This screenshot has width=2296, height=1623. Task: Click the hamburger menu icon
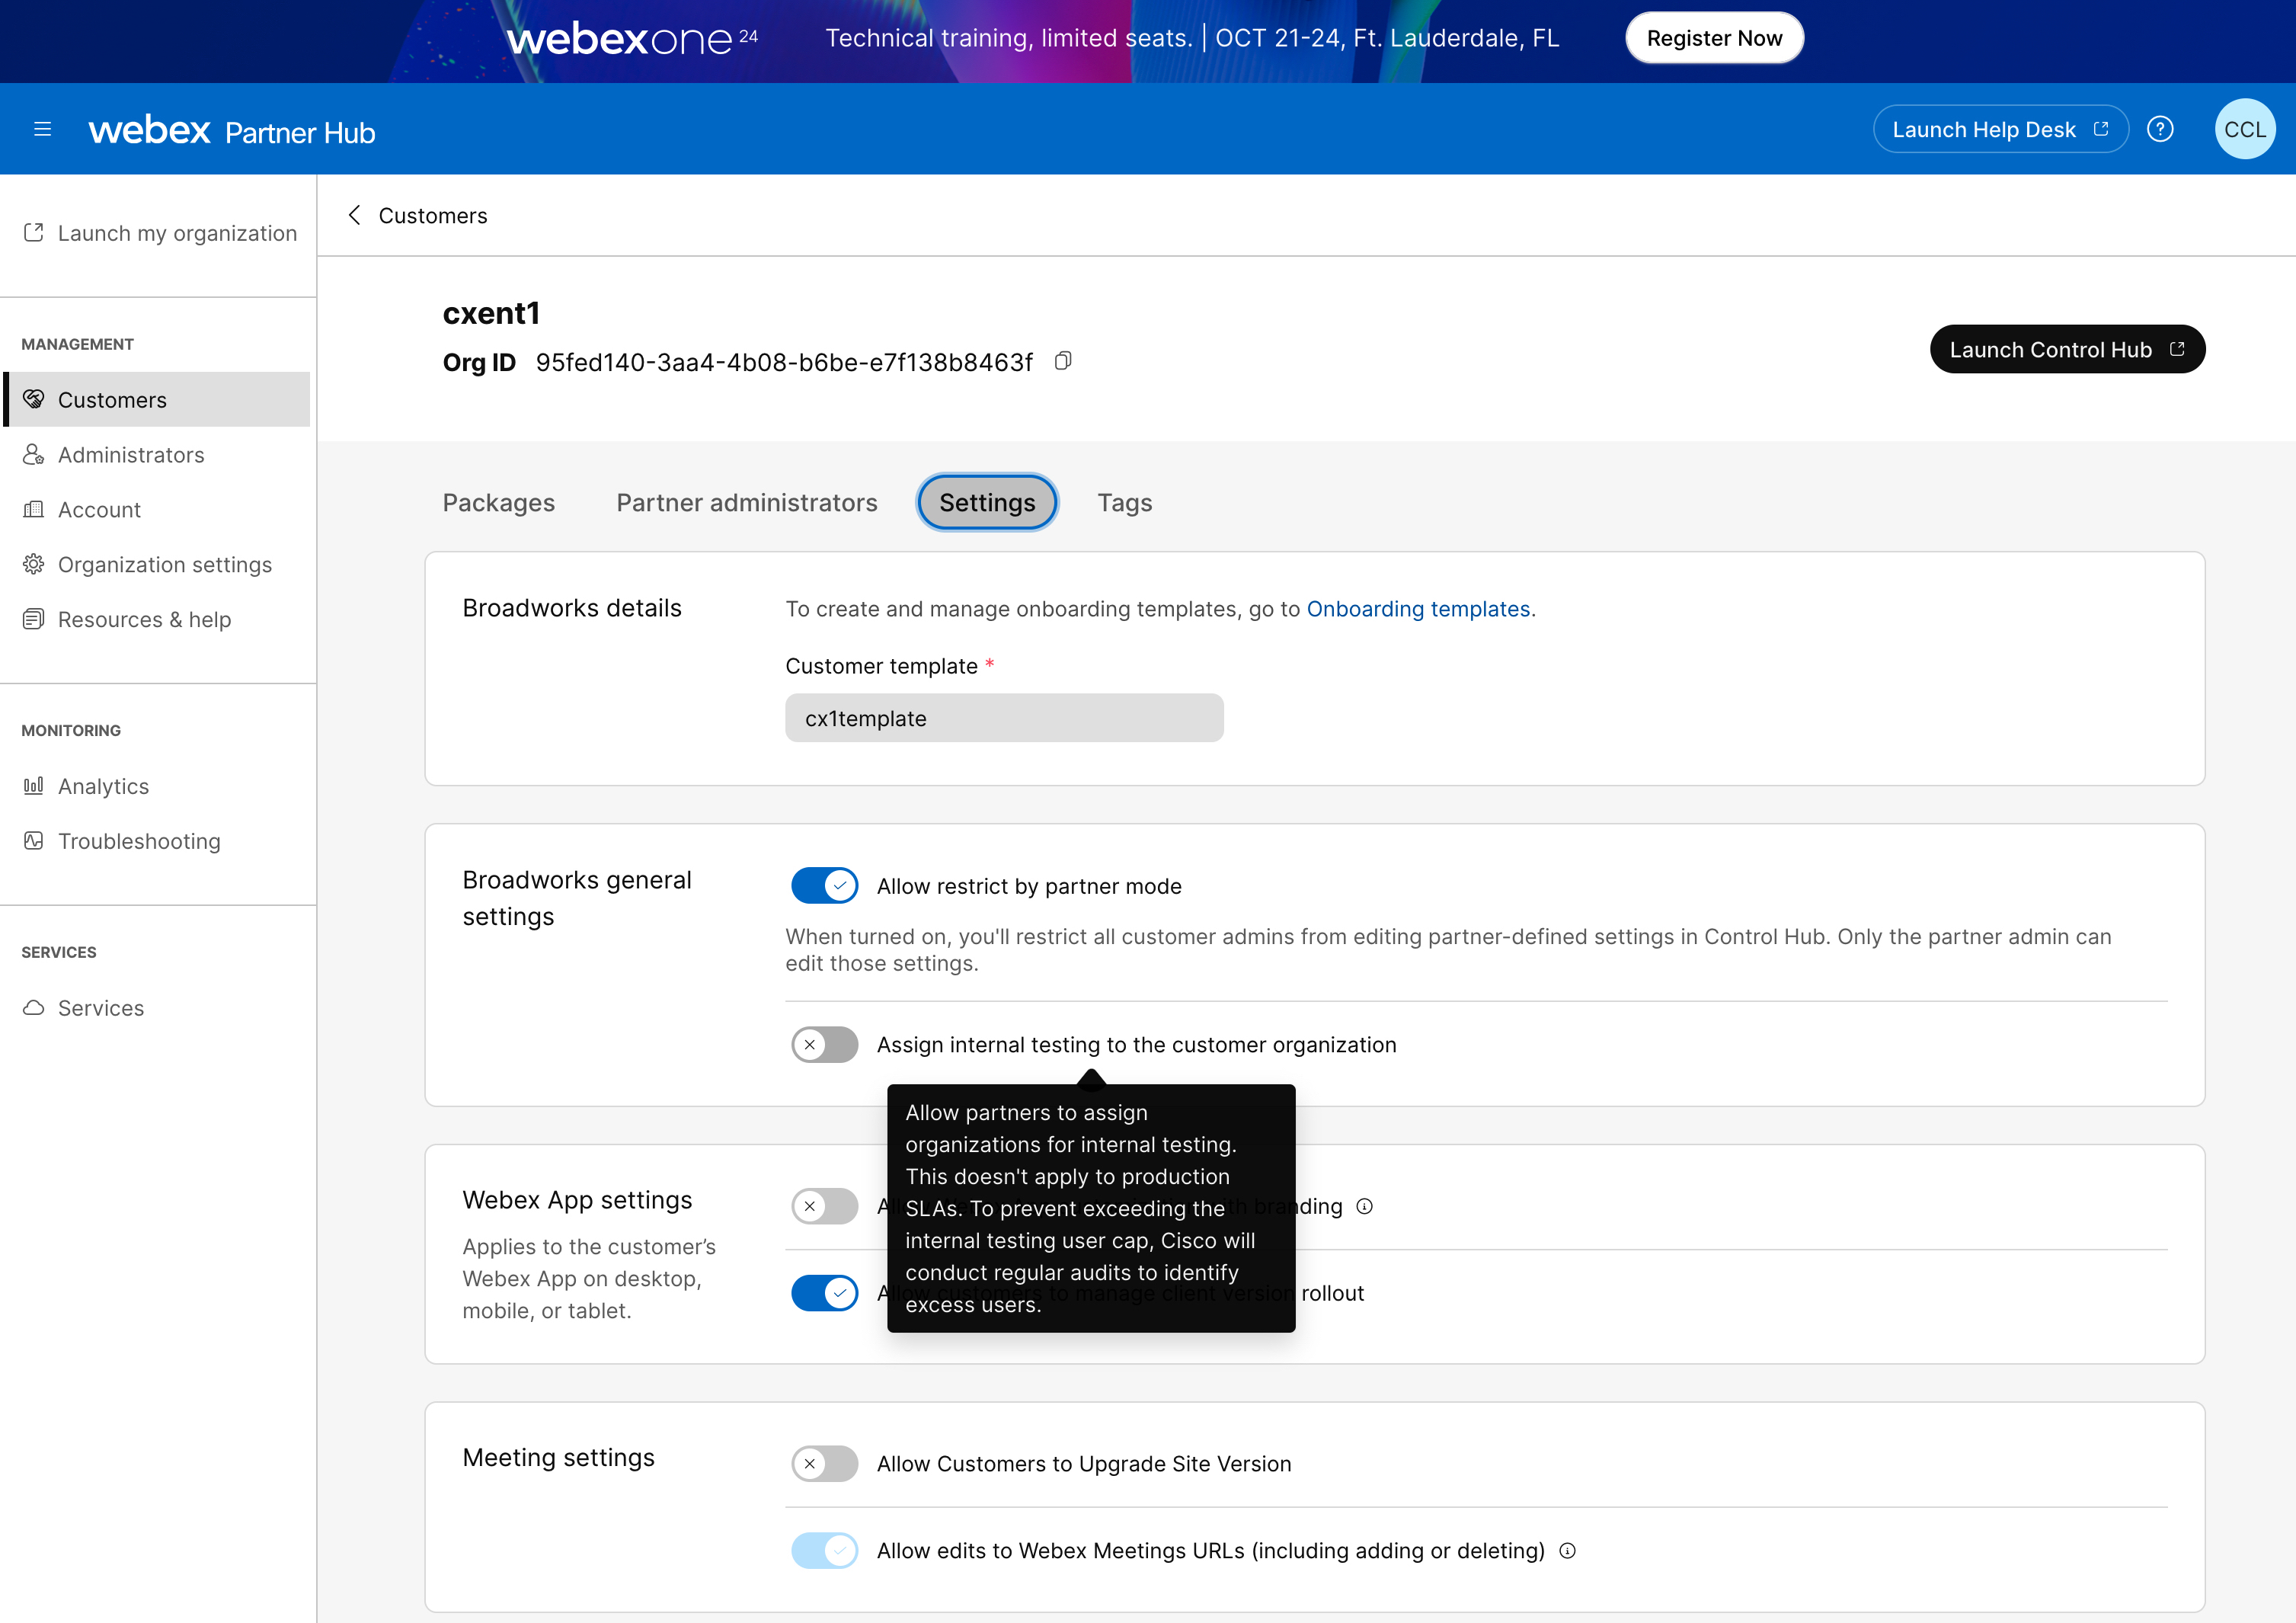click(x=42, y=128)
